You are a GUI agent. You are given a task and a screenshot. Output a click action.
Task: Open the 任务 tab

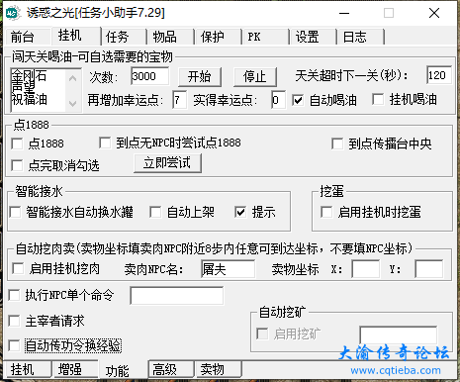(x=124, y=37)
